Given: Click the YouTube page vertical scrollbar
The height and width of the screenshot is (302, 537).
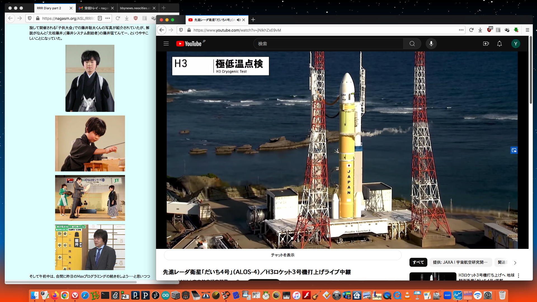Looking at the screenshot, I should (531, 70).
